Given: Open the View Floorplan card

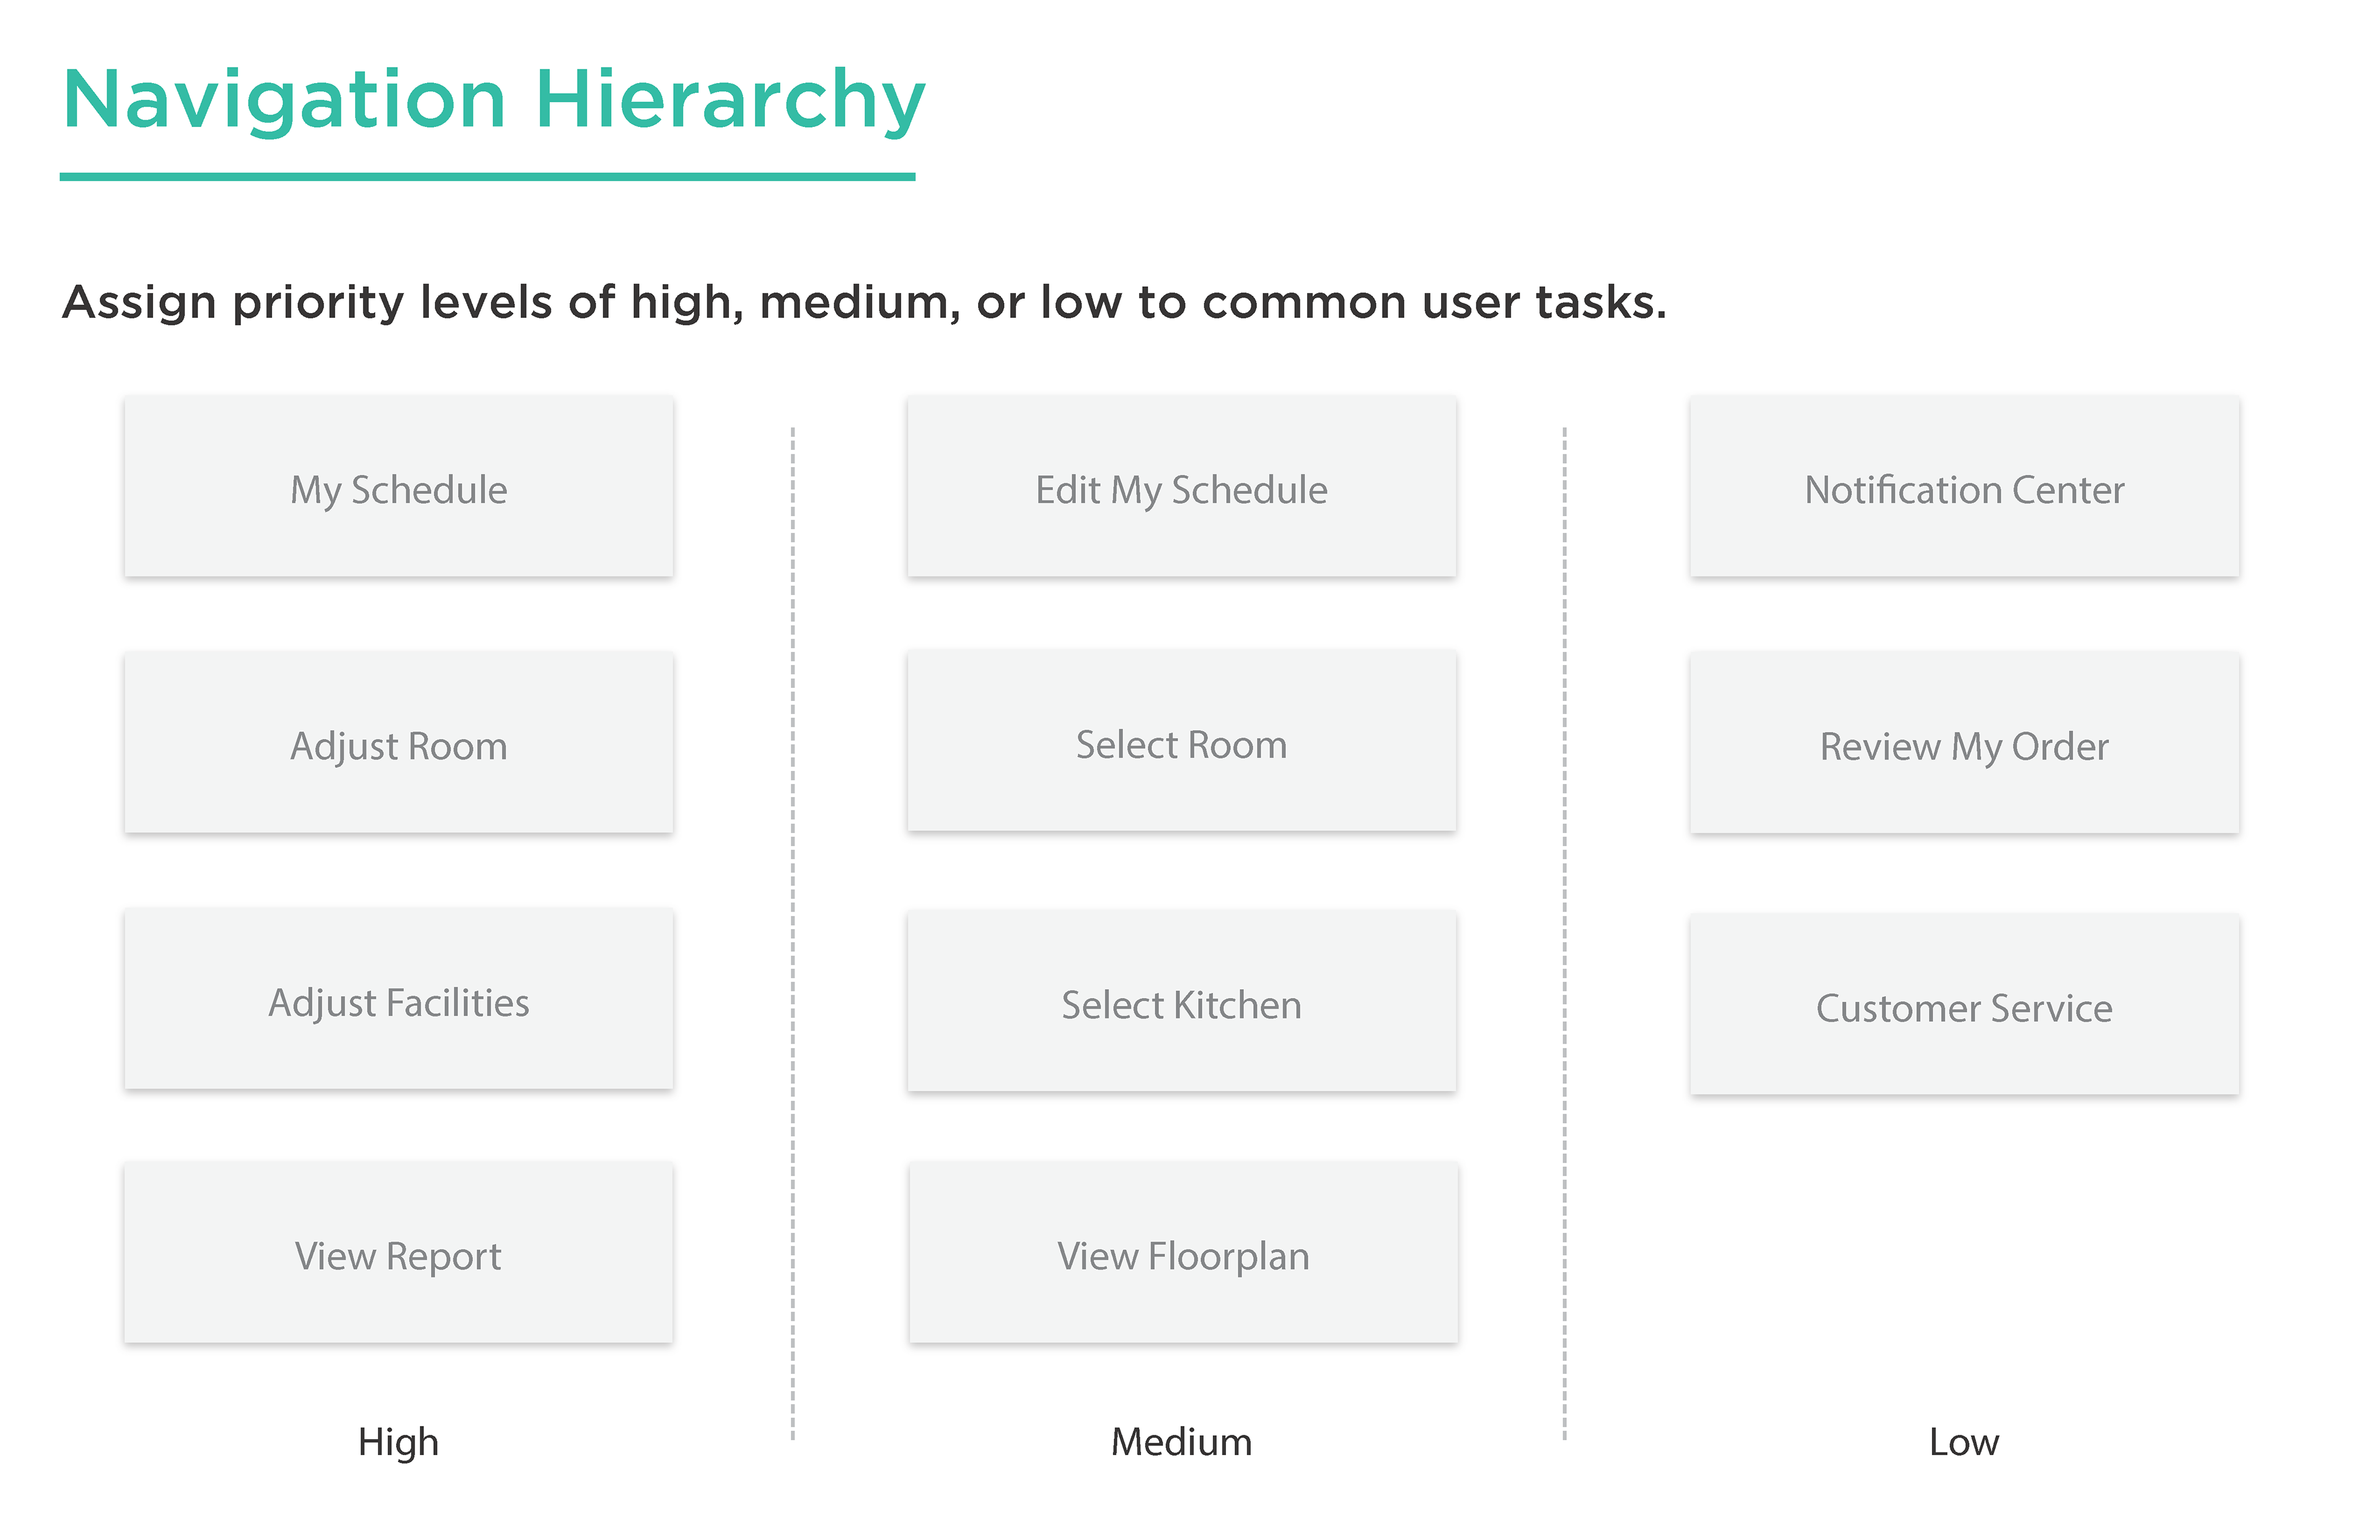Looking at the screenshot, I should 1183,1252.
